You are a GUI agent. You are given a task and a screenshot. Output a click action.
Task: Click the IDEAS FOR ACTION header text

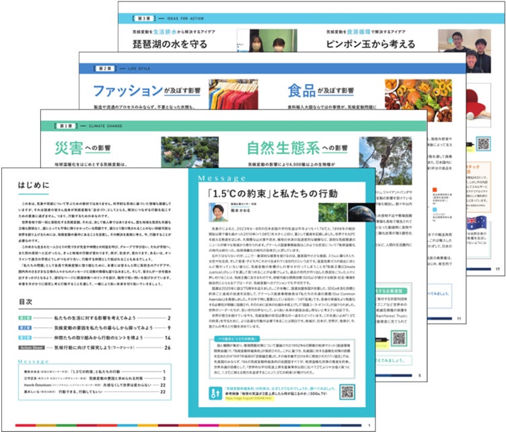185,19
